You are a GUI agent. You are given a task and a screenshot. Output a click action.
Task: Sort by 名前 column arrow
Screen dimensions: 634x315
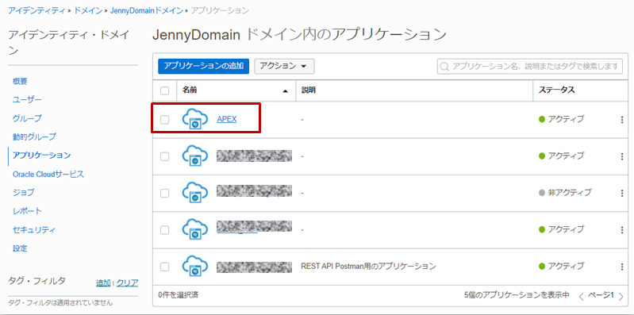tap(285, 91)
